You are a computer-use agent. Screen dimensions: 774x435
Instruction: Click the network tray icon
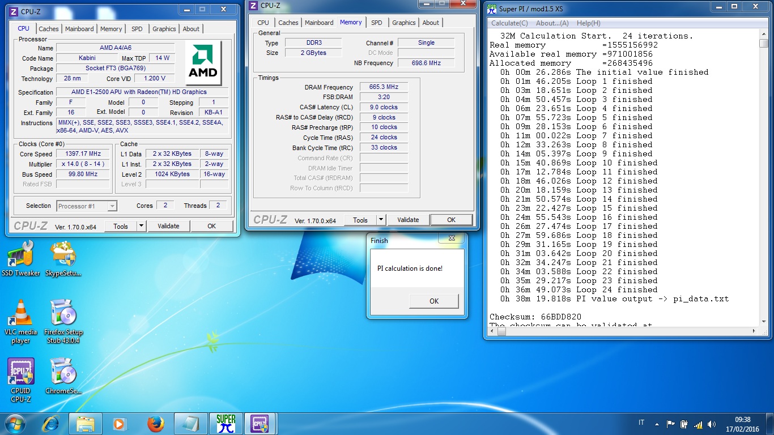(698, 424)
